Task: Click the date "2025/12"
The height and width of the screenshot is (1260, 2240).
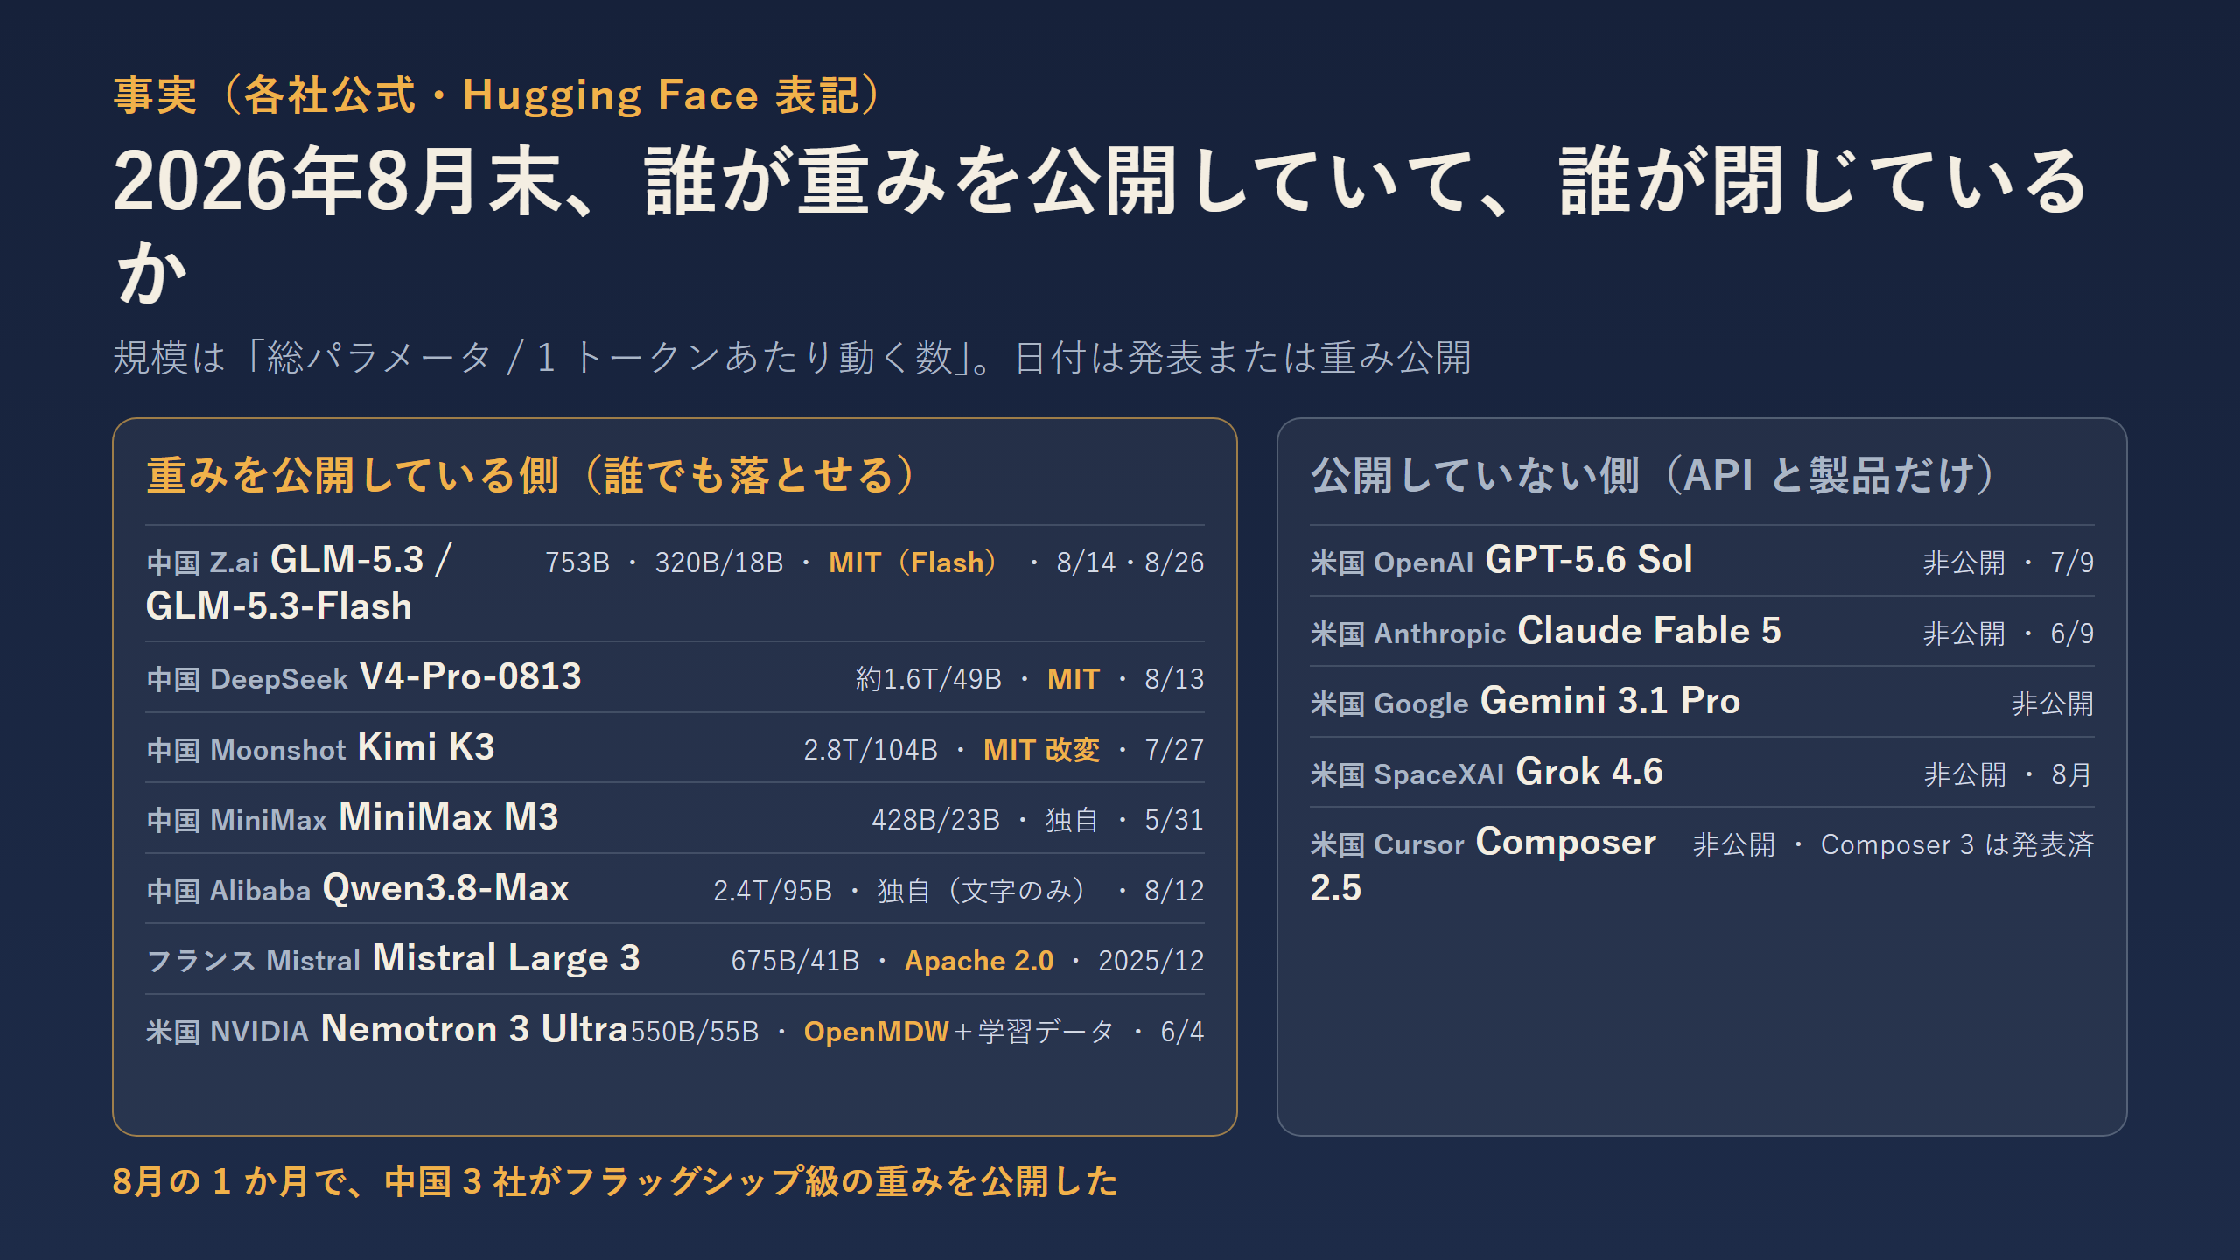Action: click(x=1151, y=961)
